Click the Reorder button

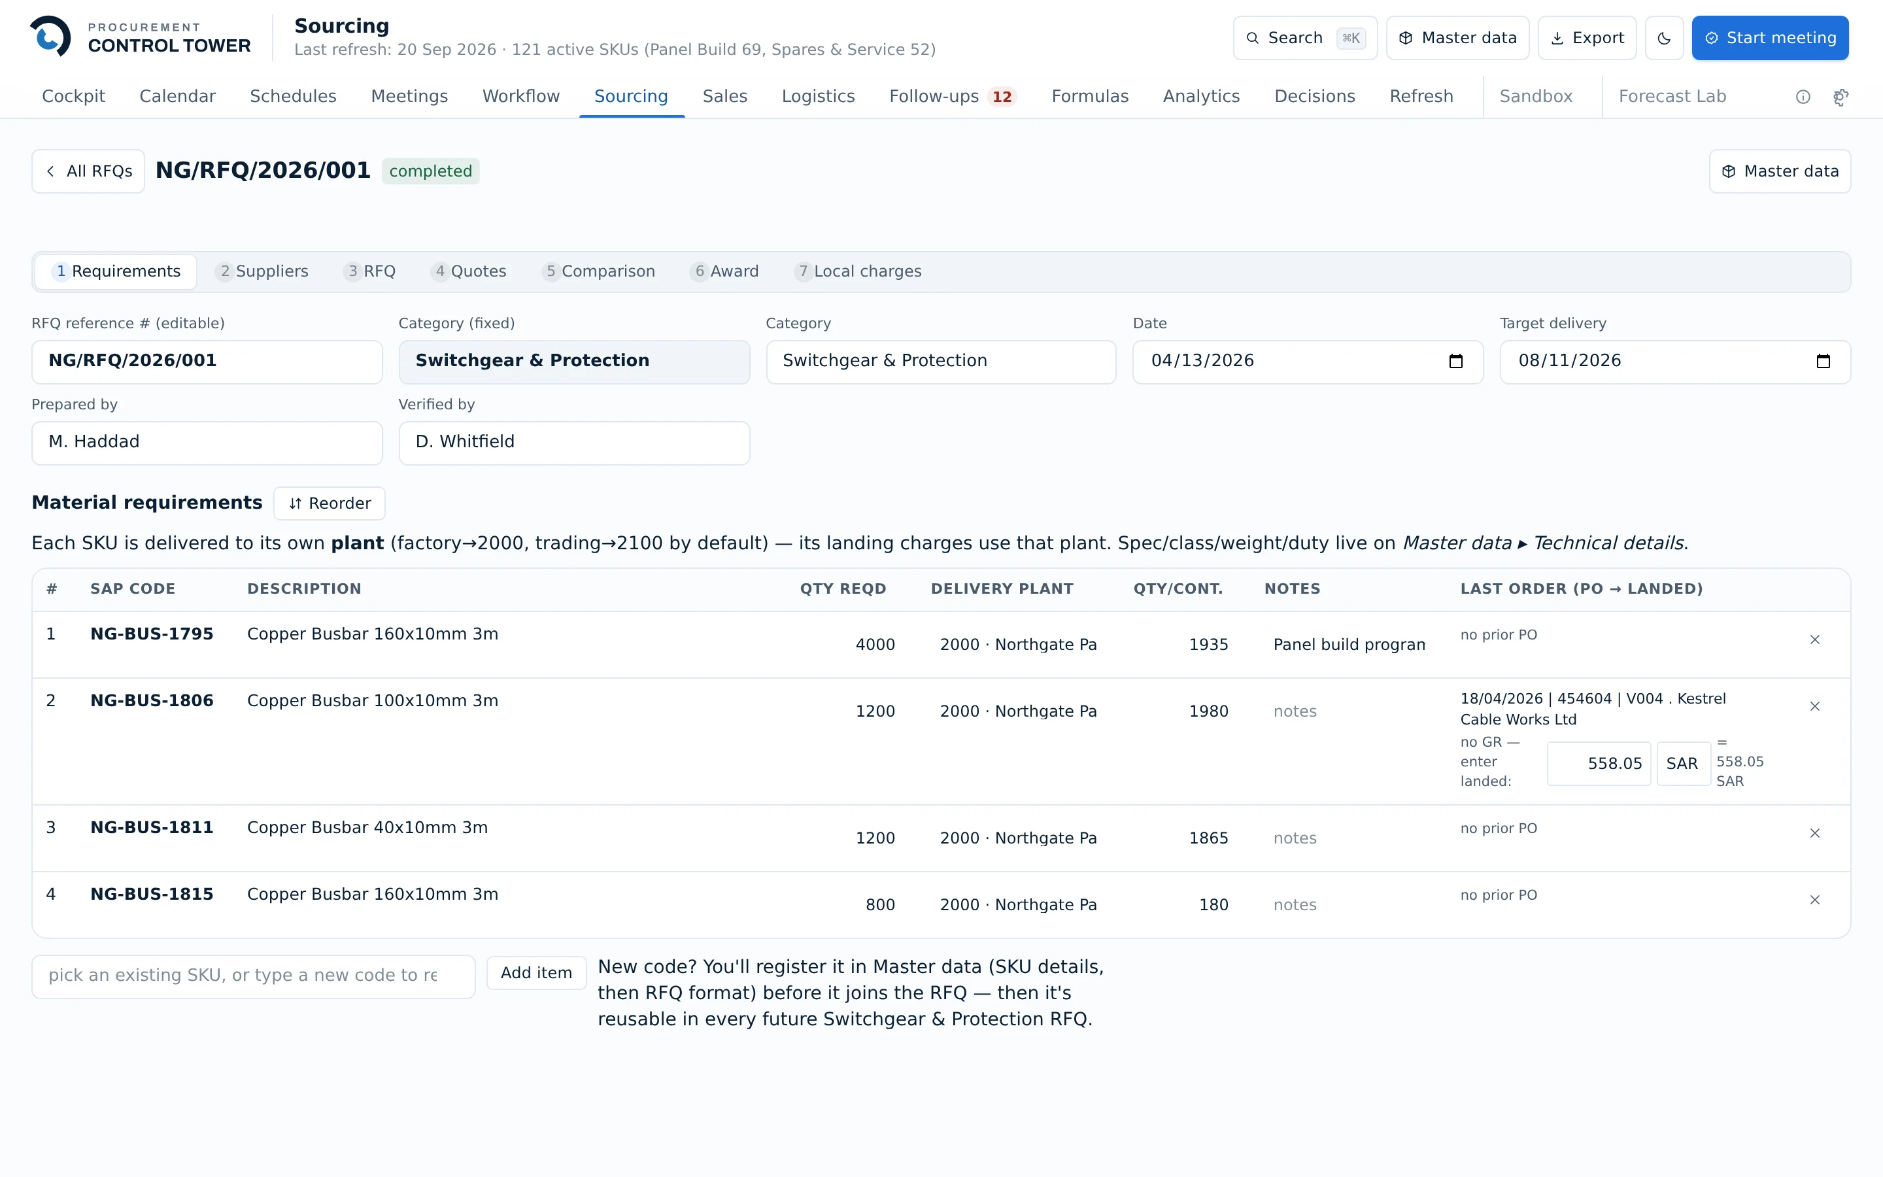[329, 503]
